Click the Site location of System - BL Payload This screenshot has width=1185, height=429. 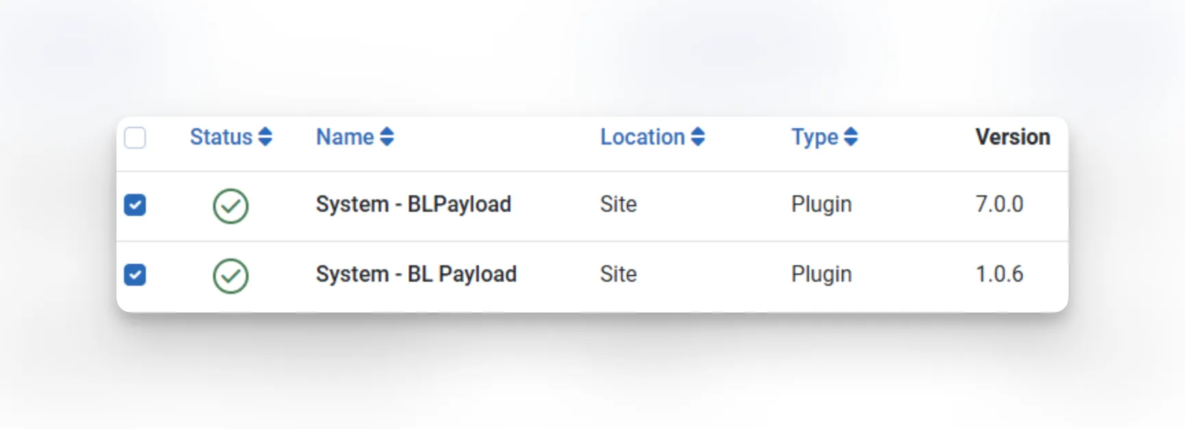point(618,274)
